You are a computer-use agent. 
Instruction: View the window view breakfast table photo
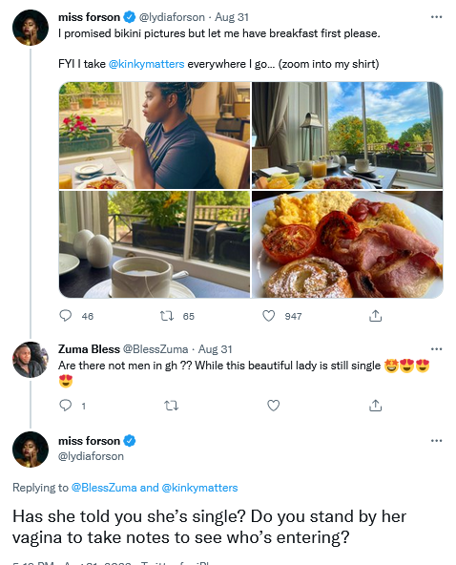tap(347, 136)
